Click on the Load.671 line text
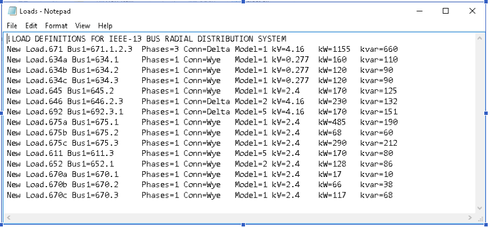 pyautogui.click(x=202, y=49)
